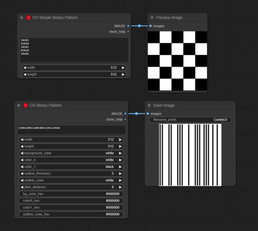Open the color_1 black dropdown

[x=71, y=167]
